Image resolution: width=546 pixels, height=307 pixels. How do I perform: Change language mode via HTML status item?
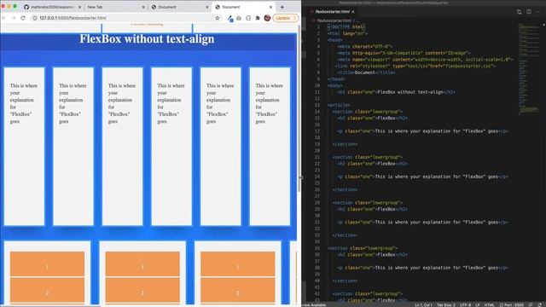[489, 305]
